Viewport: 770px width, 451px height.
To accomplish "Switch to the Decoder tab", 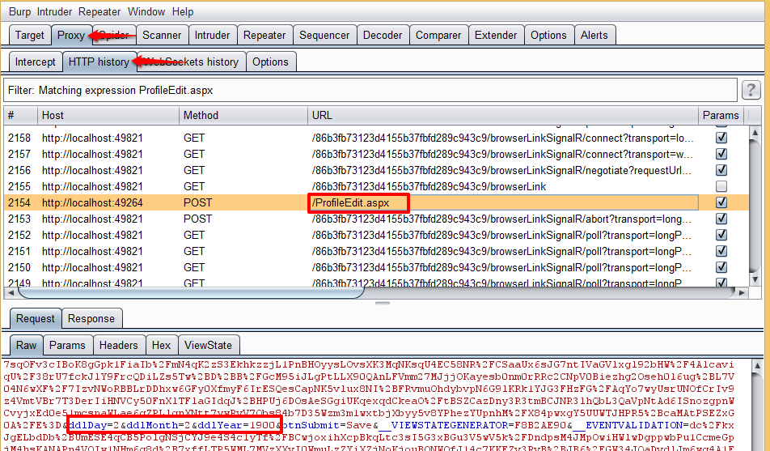I will pos(383,36).
